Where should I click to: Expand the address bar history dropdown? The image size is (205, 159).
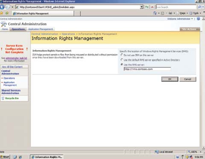pos(141,7)
